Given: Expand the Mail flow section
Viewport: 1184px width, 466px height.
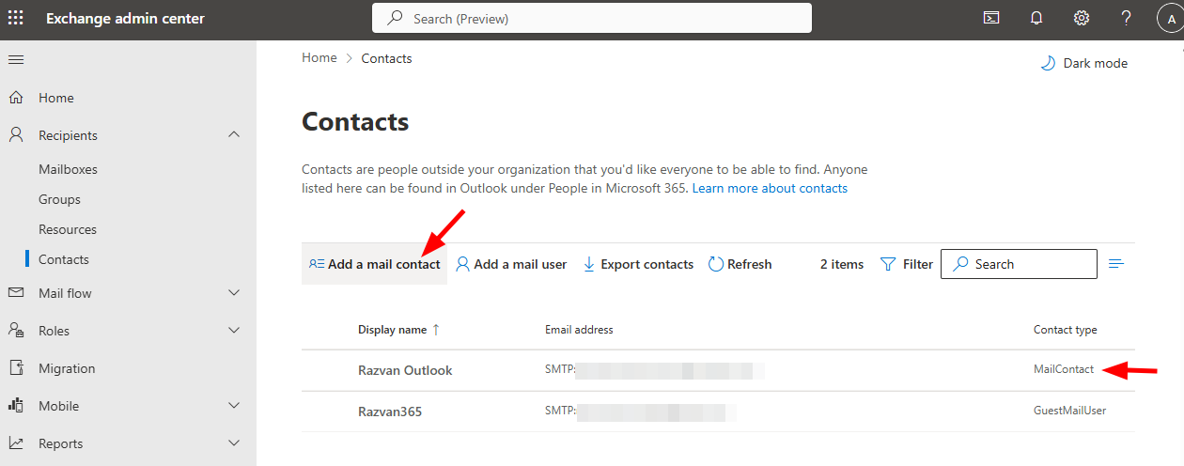Looking at the screenshot, I should point(234,293).
